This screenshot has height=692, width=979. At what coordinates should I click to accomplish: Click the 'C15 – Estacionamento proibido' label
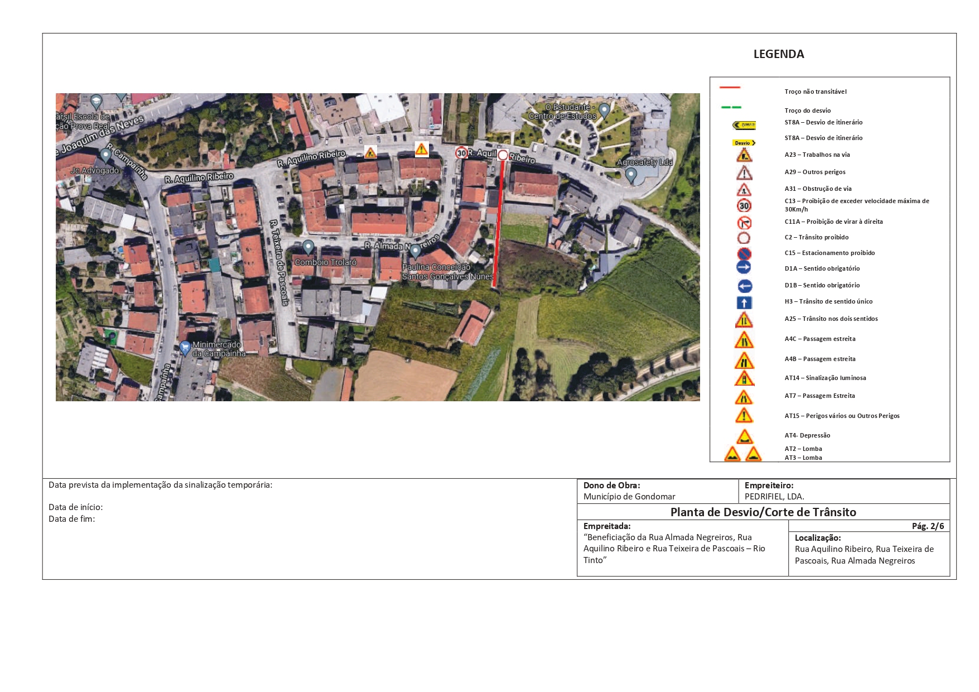pyautogui.click(x=830, y=253)
